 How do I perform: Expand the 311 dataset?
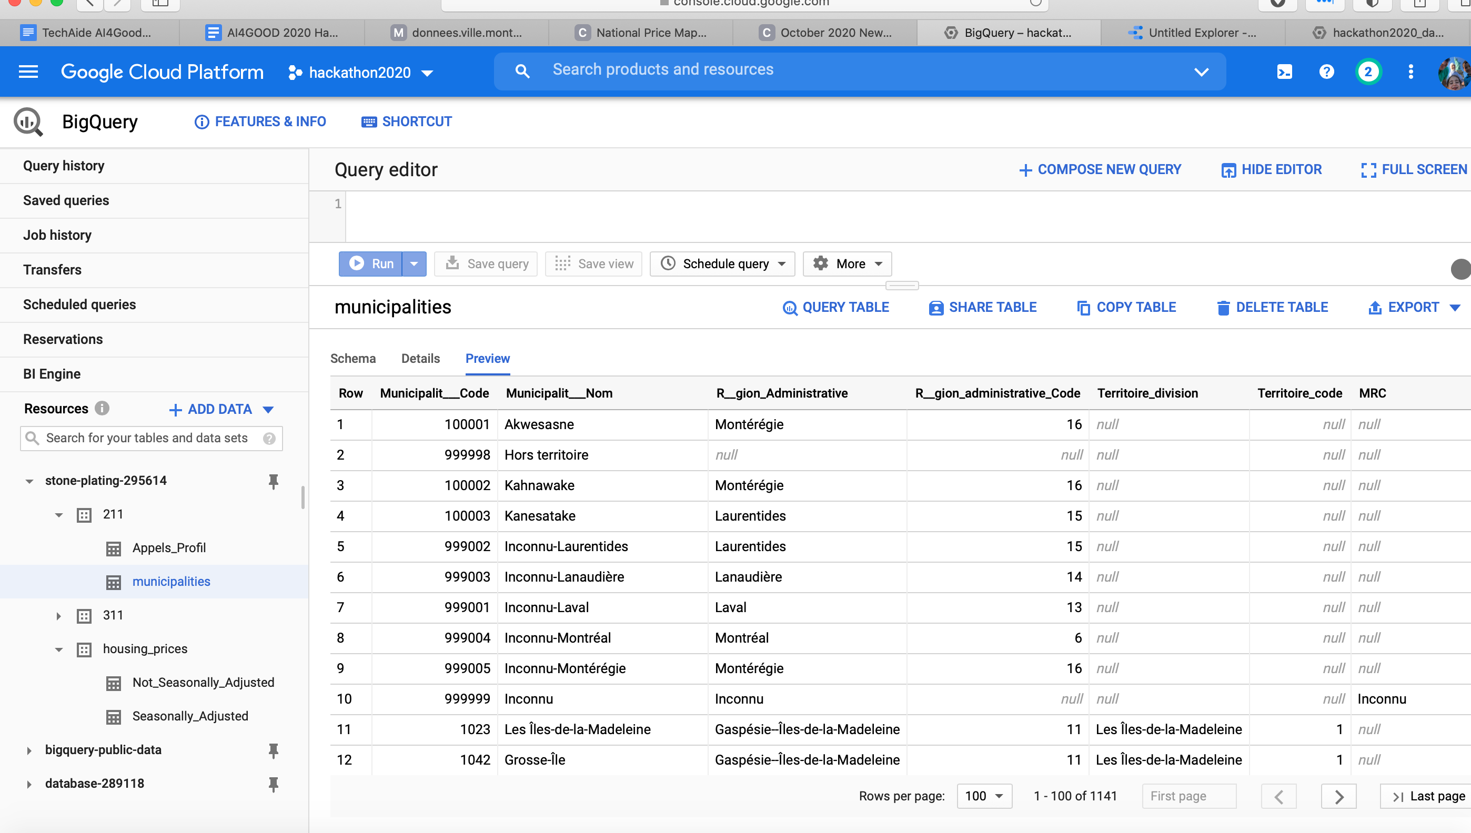(58, 616)
